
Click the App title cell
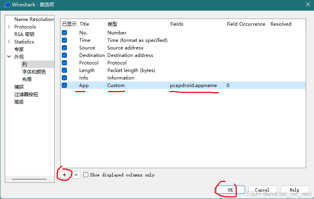[84, 85]
